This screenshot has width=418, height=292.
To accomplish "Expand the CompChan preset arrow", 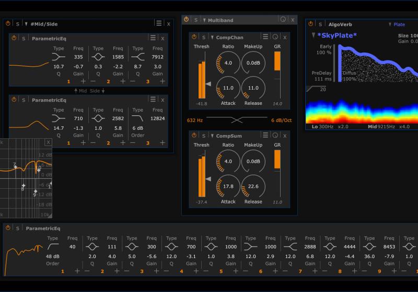I will point(212,38).
